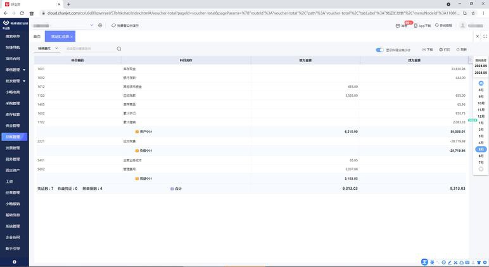489x267 pixels.
Task: Select 10月 in the period list
Action: [x=481, y=103]
